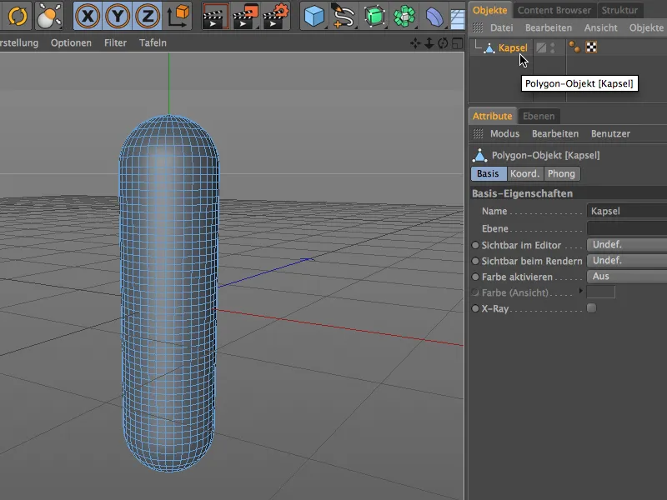Image resolution: width=667 pixels, height=500 pixels.
Task: Click the polygon object icon in Attribute header
Action: (479, 155)
